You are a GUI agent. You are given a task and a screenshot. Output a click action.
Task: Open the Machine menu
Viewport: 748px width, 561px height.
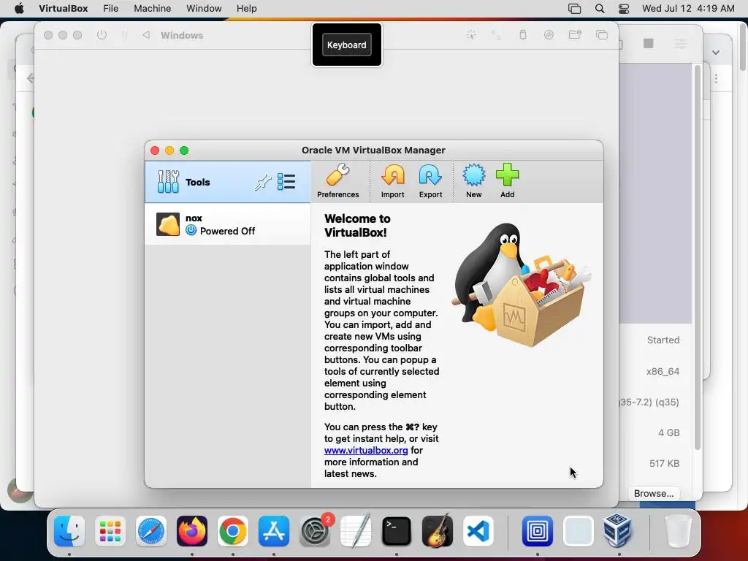[x=152, y=9]
